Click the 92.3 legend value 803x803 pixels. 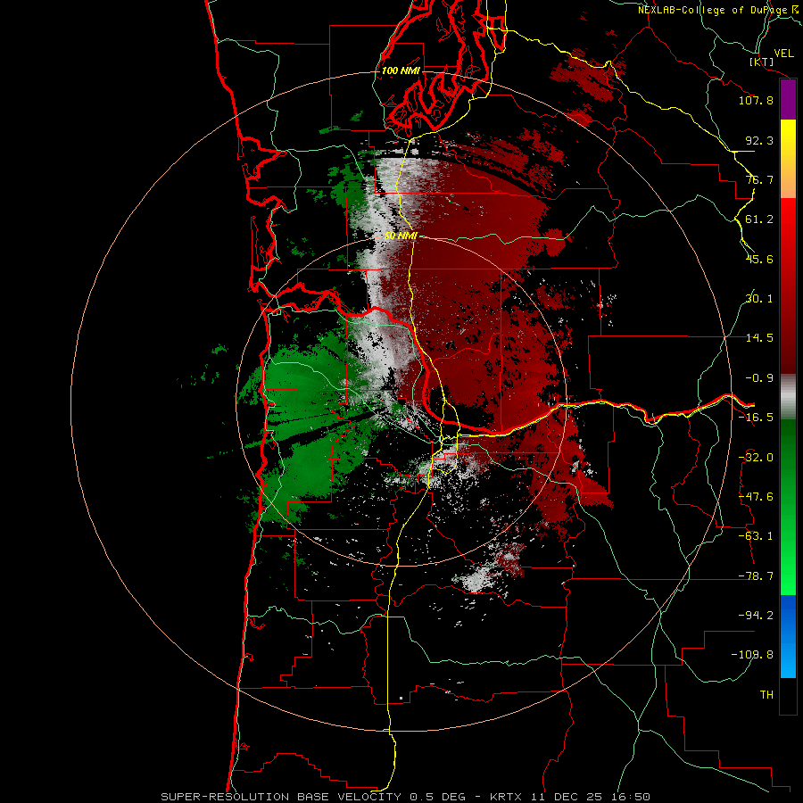click(x=759, y=140)
